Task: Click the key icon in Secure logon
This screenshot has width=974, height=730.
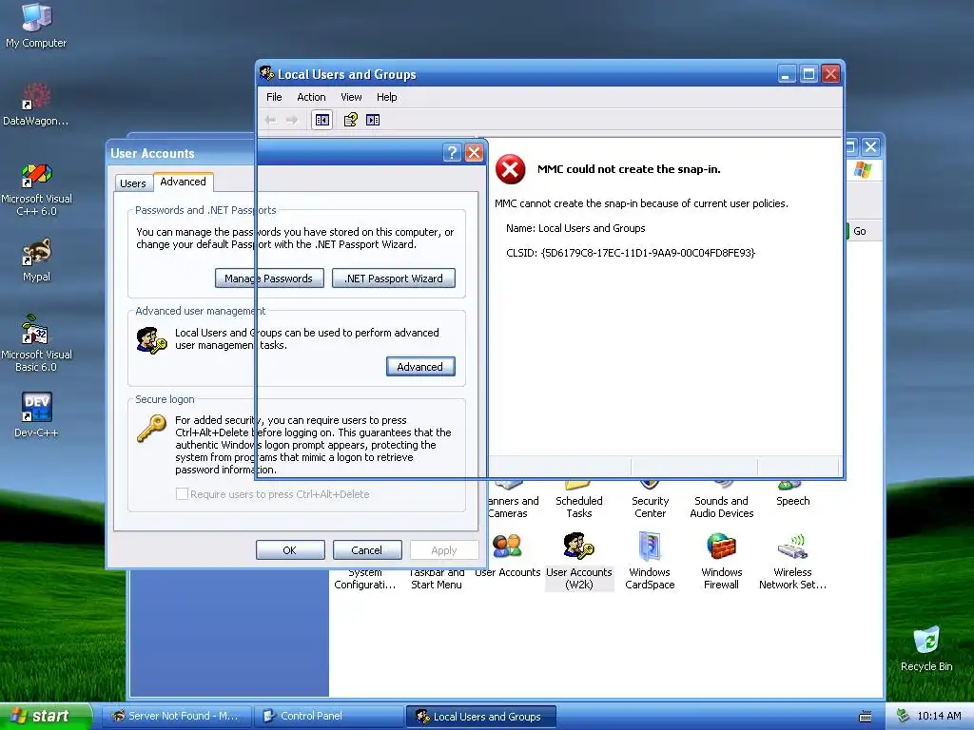Action: pyautogui.click(x=151, y=429)
